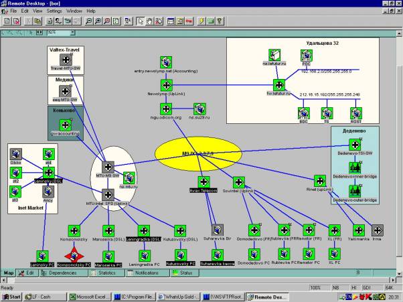
Task: Open the File menu
Action: click(x=13, y=11)
